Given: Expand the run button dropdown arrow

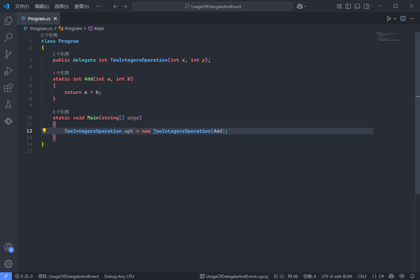Looking at the screenshot, I should [x=395, y=19].
